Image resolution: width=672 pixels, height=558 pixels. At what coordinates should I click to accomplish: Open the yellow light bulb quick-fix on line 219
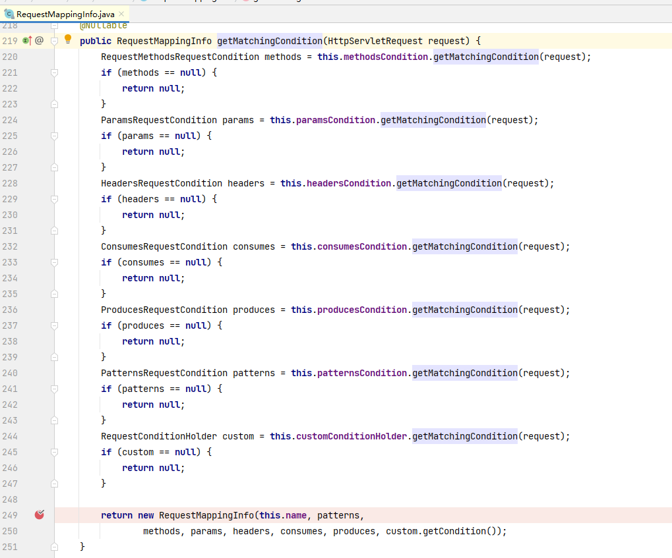68,40
